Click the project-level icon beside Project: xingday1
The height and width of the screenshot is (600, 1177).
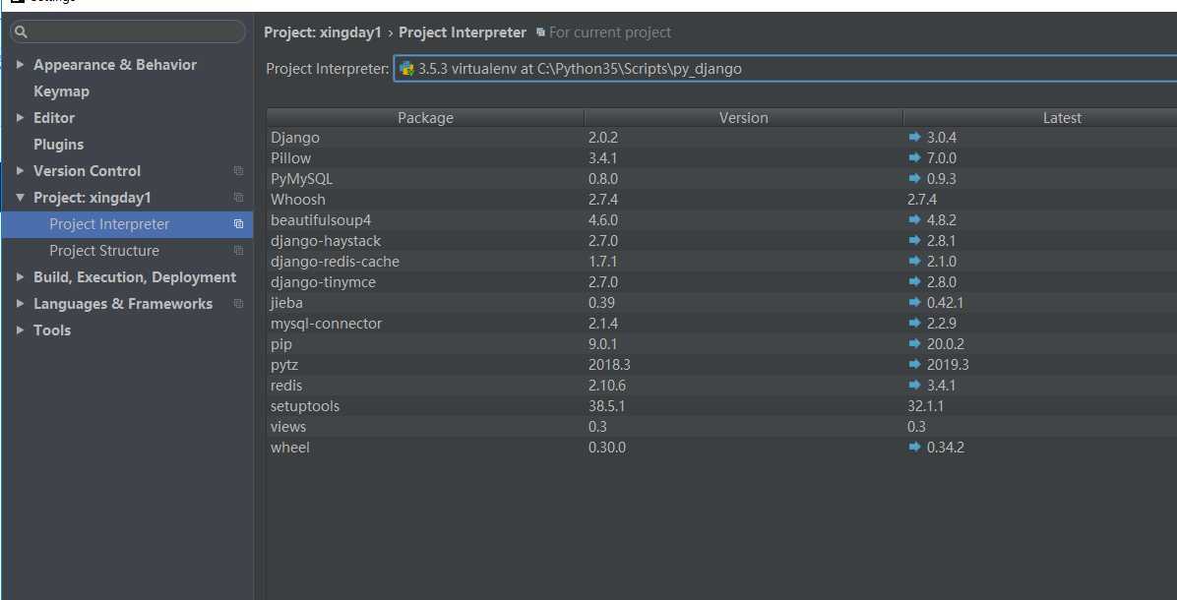click(239, 198)
